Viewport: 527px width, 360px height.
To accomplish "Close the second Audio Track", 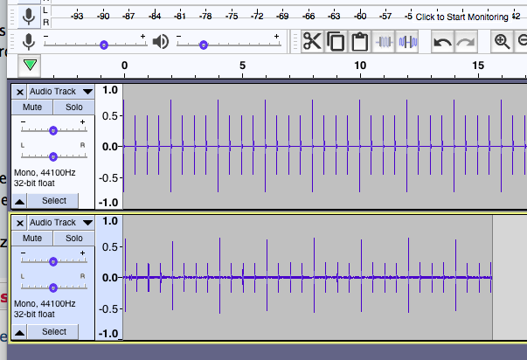I will click(x=20, y=223).
